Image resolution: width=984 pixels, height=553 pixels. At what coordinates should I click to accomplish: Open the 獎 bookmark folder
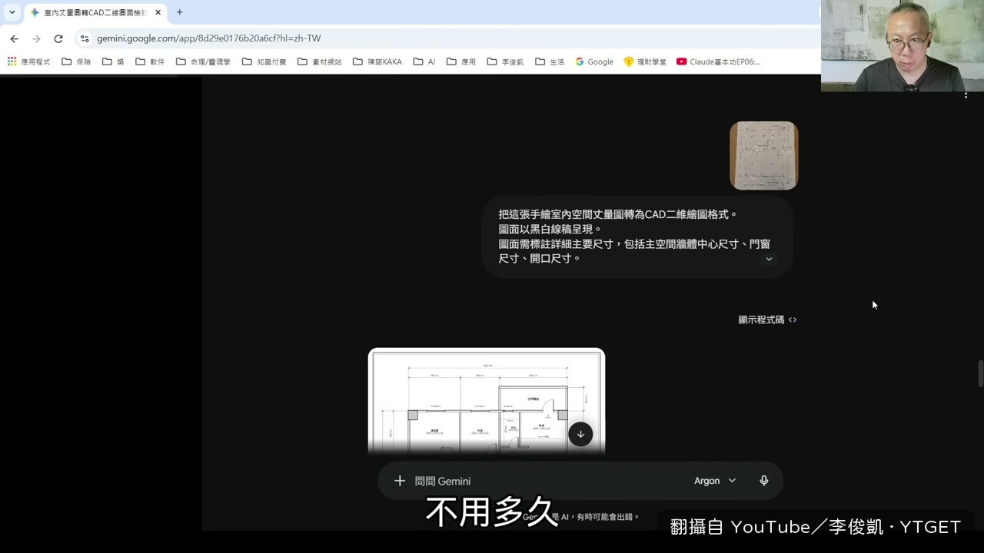pyautogui.click(x=113, y=61)
